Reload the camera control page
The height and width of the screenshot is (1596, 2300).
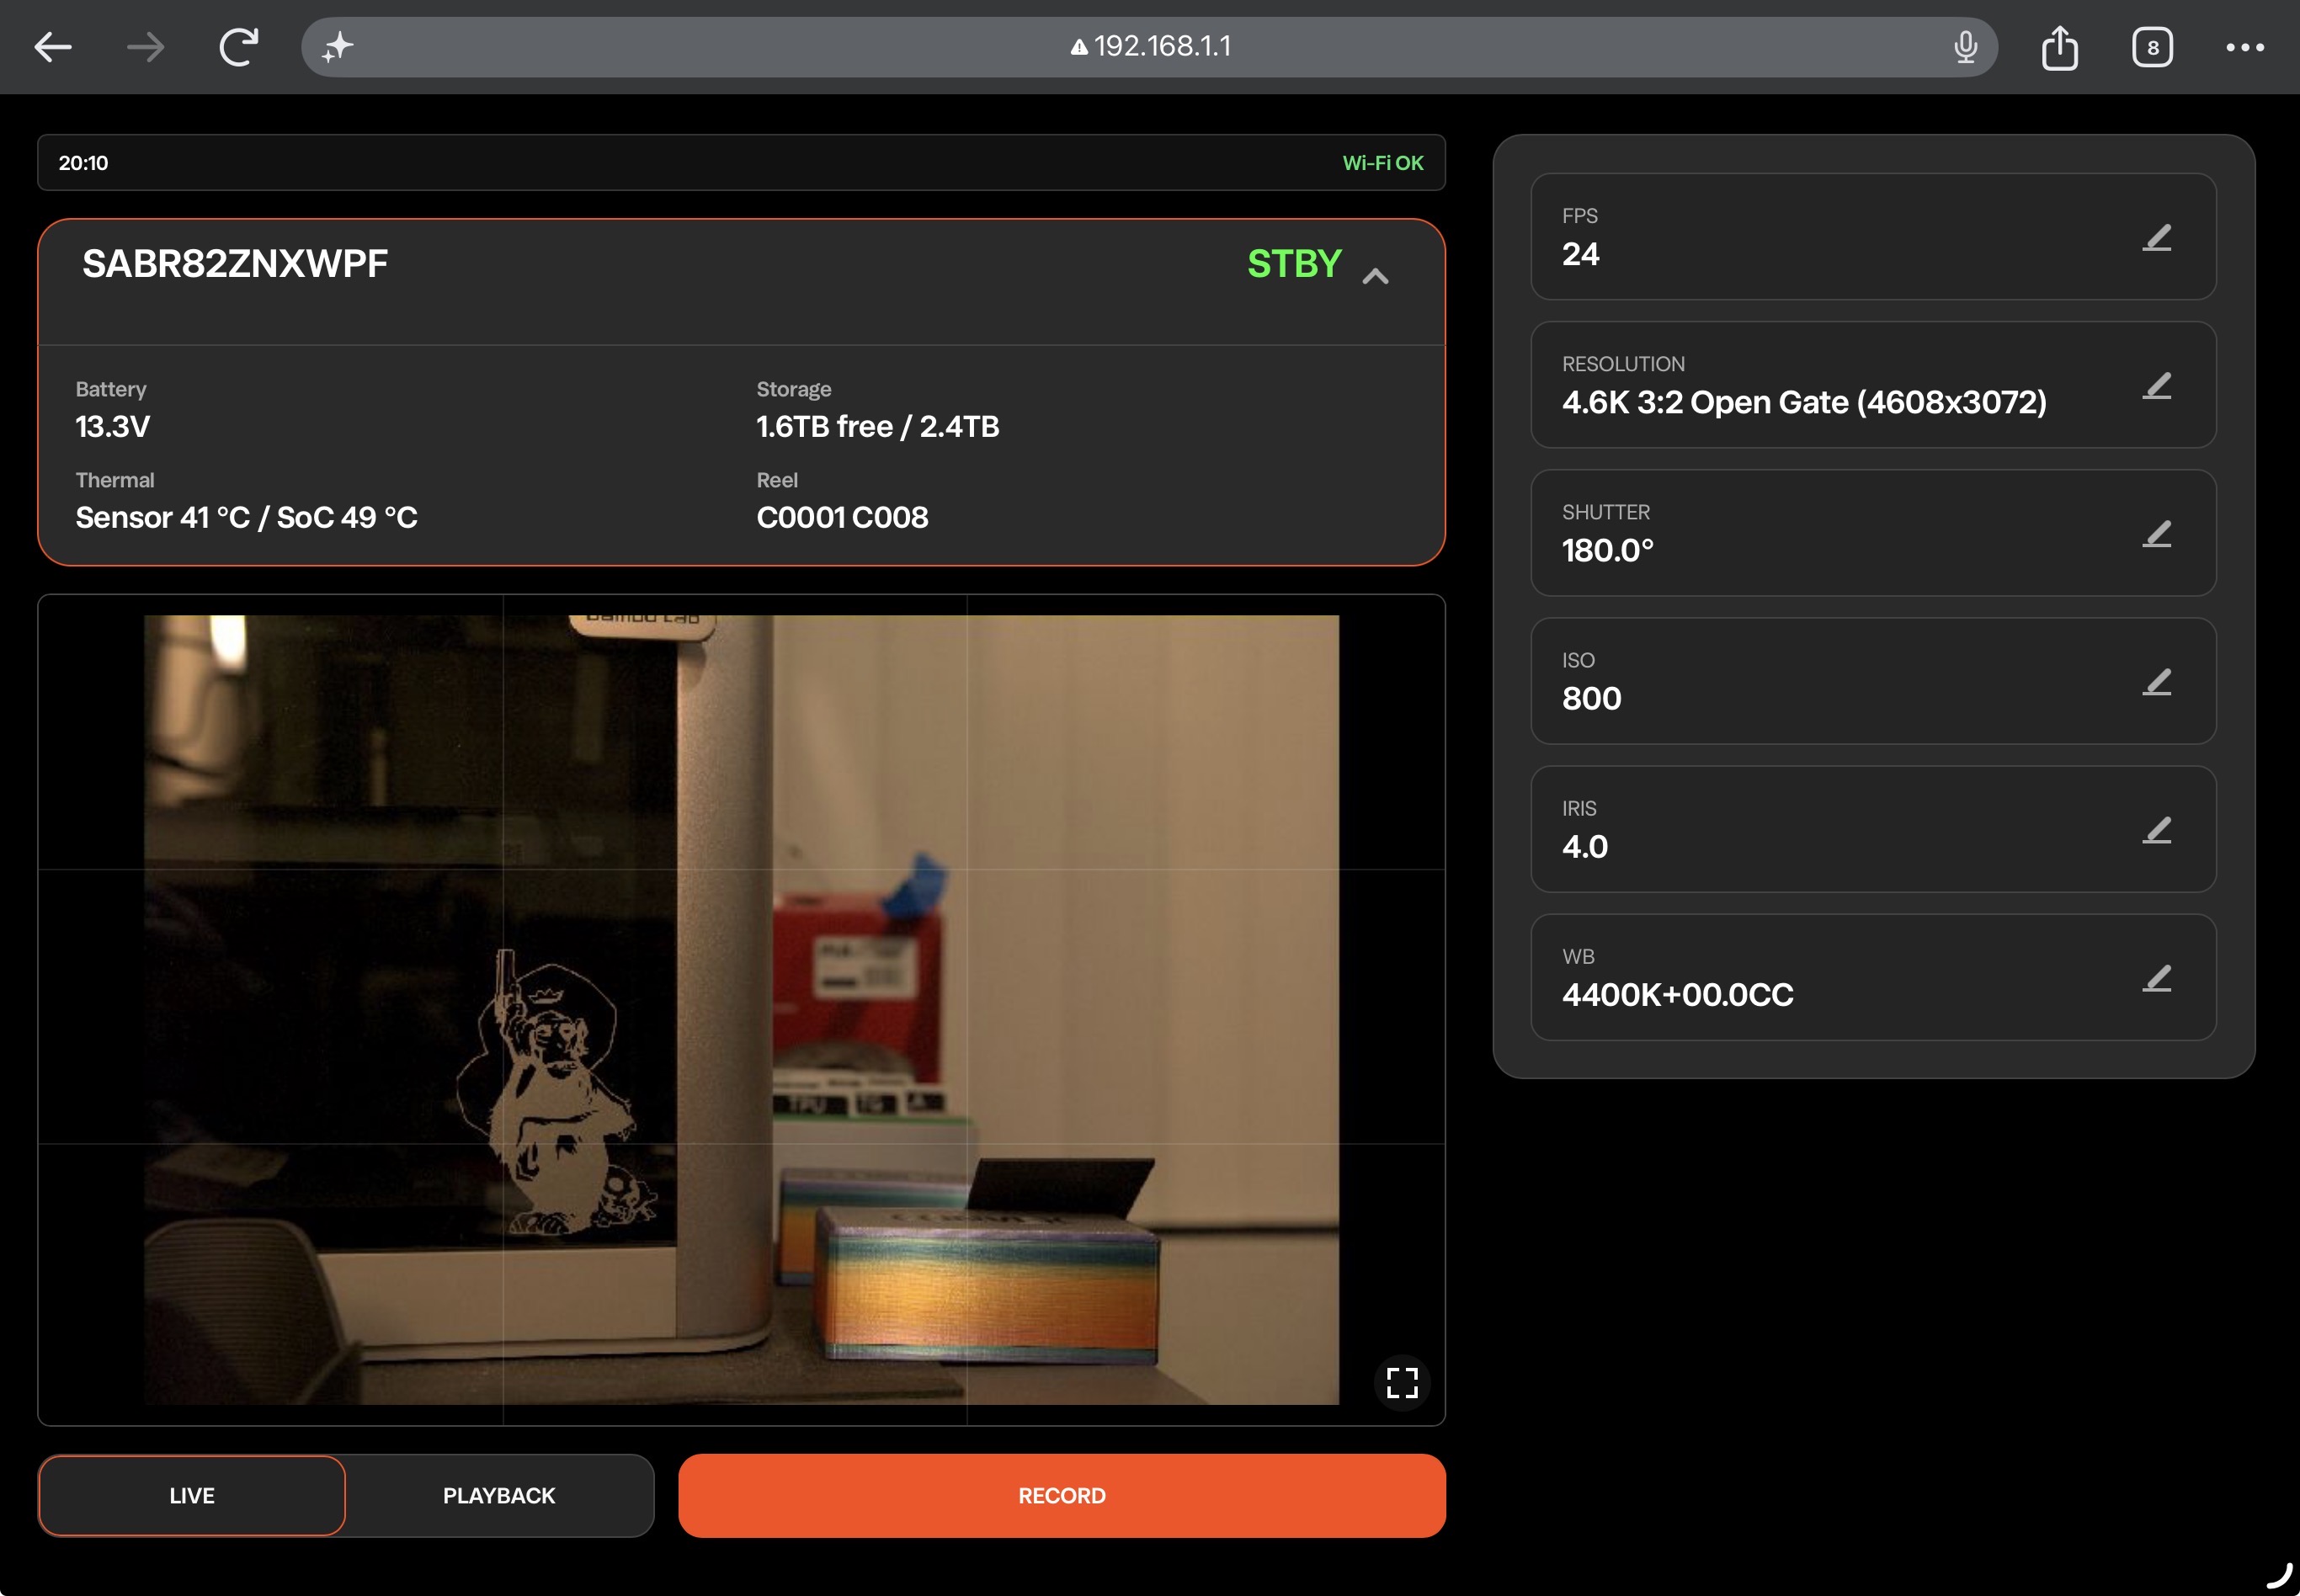coord(238,47)
